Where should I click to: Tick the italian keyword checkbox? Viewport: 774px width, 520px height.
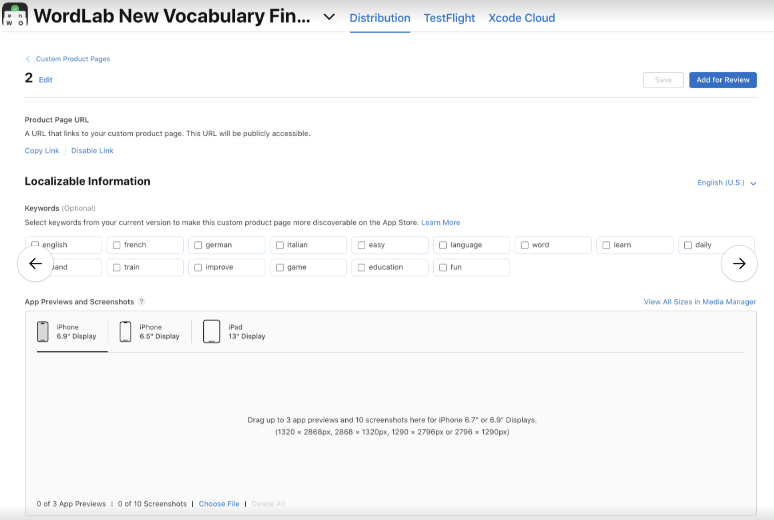(x=280, y=245)
